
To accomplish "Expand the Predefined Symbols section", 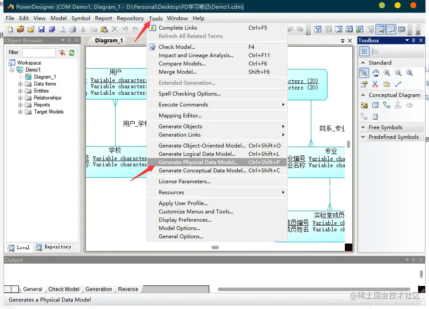I will click(363, 137).
